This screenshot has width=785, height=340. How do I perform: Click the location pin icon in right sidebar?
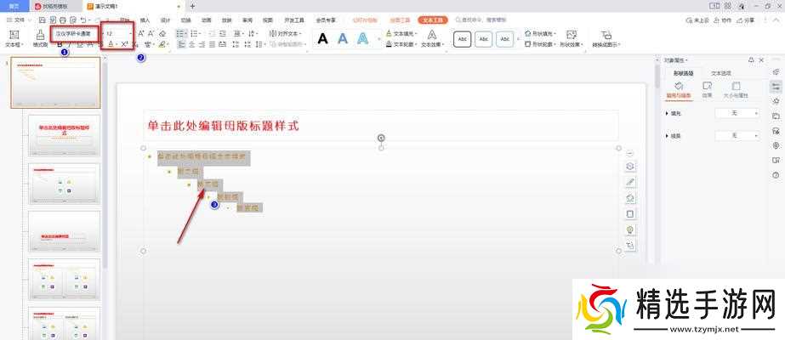[776, 145]
